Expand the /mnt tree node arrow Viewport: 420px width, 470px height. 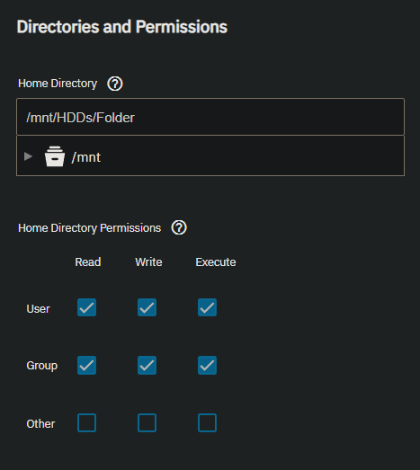(28, 156)
